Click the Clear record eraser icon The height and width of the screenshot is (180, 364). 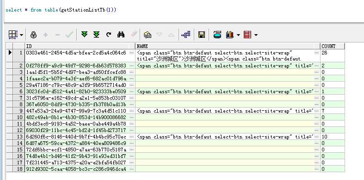pos(134,34)
